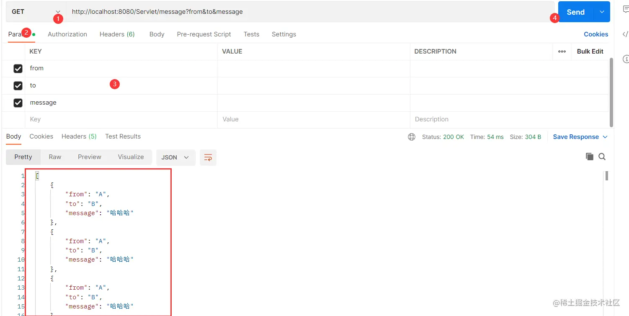The height and width of the screenshot is (316, 629).
Task: Open the params column options ellipsis
Action: click(x=562, y=51)
